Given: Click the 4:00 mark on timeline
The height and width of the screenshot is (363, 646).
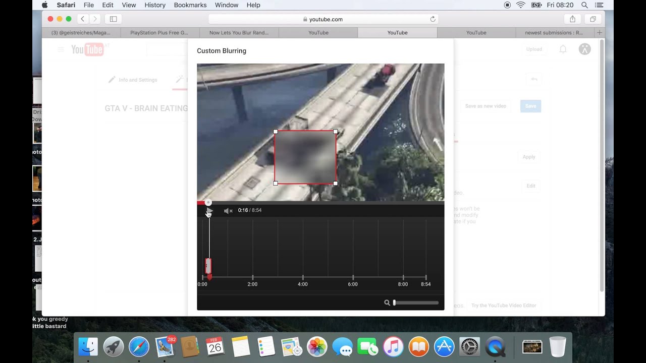Looking at the screenshot, I should click(x=302, y=284).
